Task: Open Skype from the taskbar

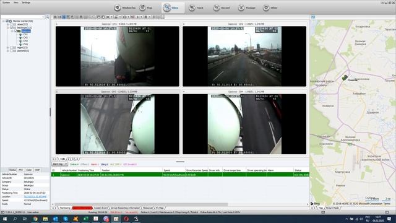Action: coord(66,219)
